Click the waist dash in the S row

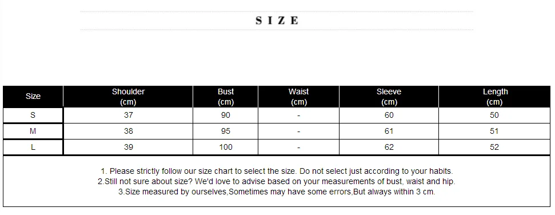[x=299, y=116]
